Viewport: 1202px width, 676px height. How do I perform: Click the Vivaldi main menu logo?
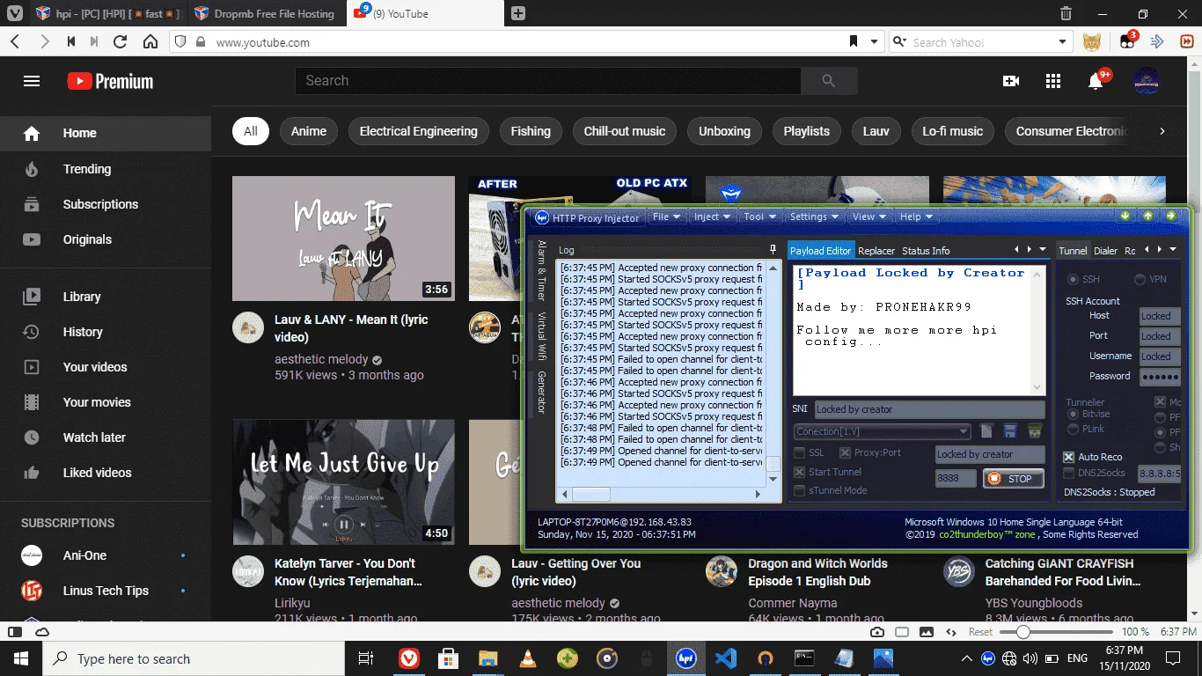point(14,13)
